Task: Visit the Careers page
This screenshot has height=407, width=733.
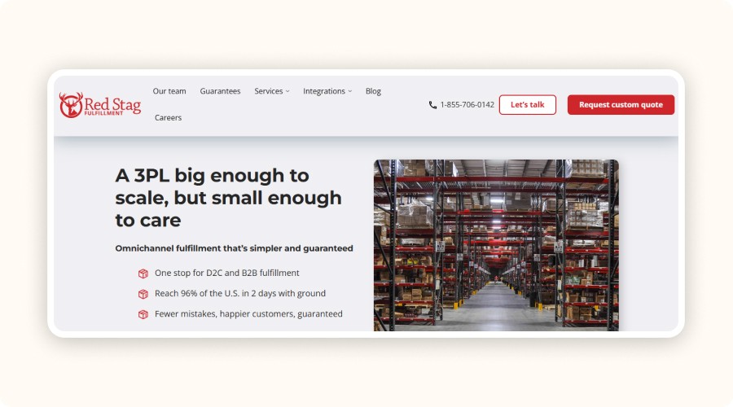Action: (169, 118)
